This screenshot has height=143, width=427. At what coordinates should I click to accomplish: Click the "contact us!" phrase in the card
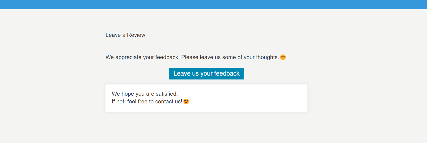pos(169,101)
